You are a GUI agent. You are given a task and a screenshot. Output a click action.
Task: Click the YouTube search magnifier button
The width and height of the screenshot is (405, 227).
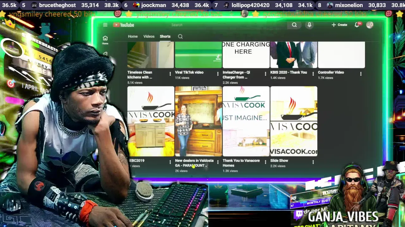294,25
